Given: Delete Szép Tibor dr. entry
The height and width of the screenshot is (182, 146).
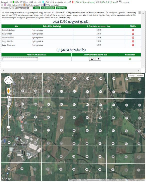Looking at the screenshot, I should click(133, 45).
